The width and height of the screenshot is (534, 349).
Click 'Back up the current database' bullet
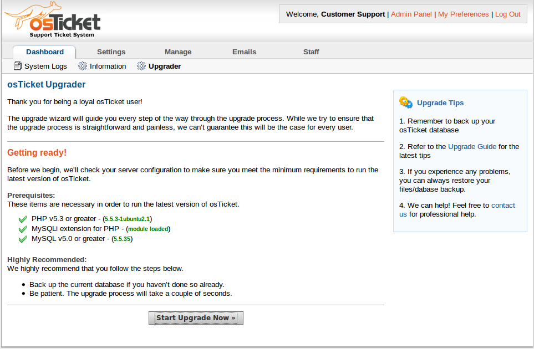[126, 284]
